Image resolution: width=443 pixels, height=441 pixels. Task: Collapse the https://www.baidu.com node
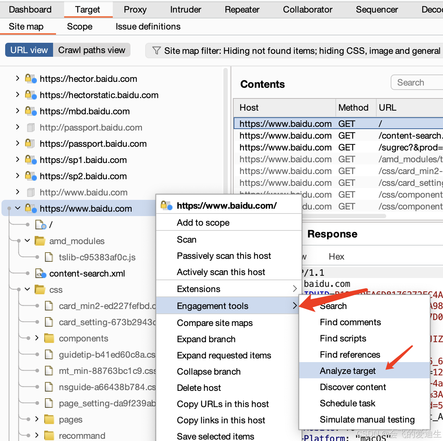[x=17, y=208]
